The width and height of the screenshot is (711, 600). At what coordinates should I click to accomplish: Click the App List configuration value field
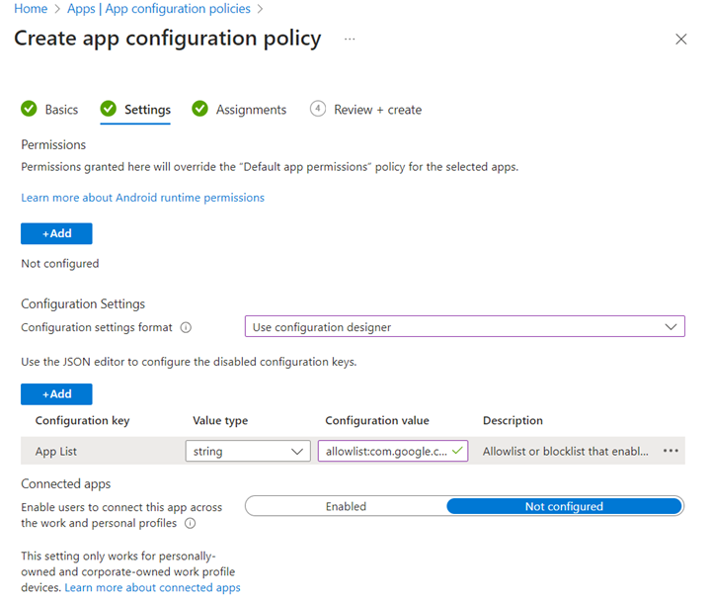coord(385,452)
